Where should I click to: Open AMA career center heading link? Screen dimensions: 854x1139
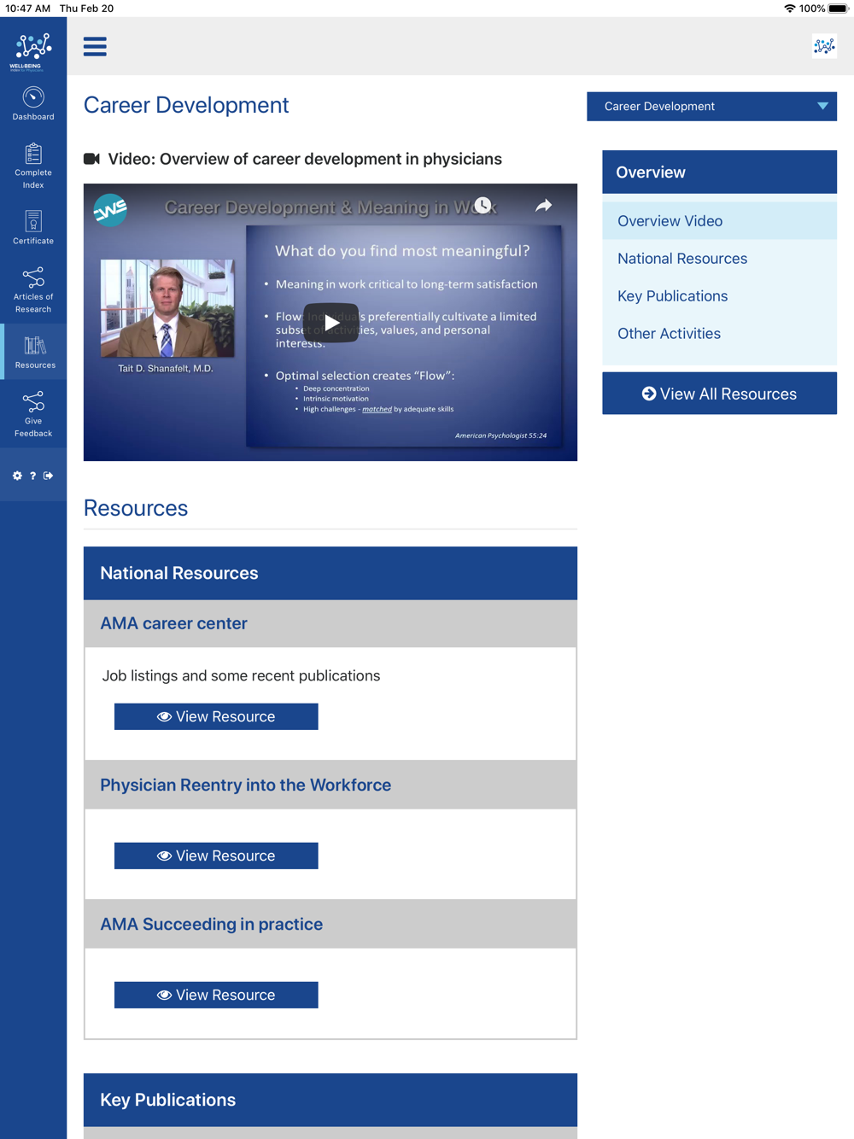pos(173,623)
